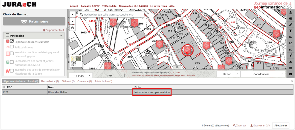Open the Informations complémentaires link

pos(152,92)
